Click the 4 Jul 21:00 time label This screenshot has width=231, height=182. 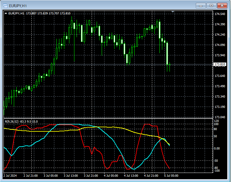click(151, 176)
